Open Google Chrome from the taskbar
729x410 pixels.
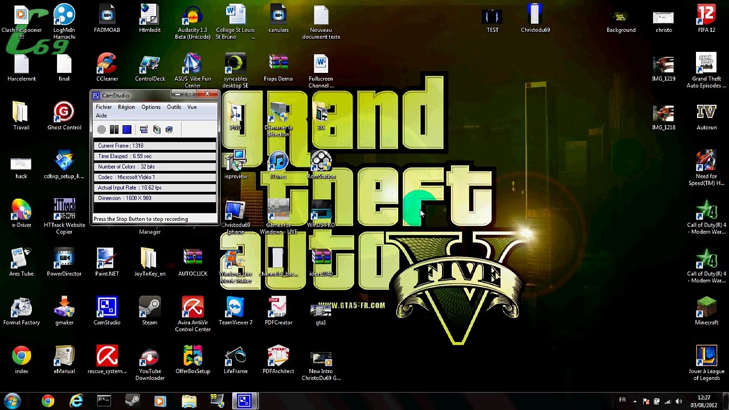(48, 401)
